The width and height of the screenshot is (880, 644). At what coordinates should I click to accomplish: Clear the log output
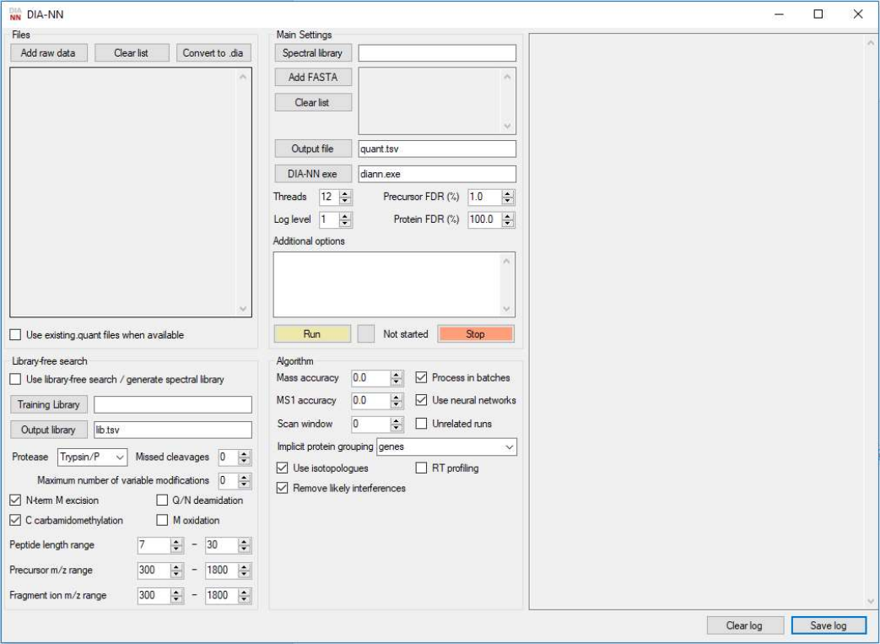click(x=745, y=625)
